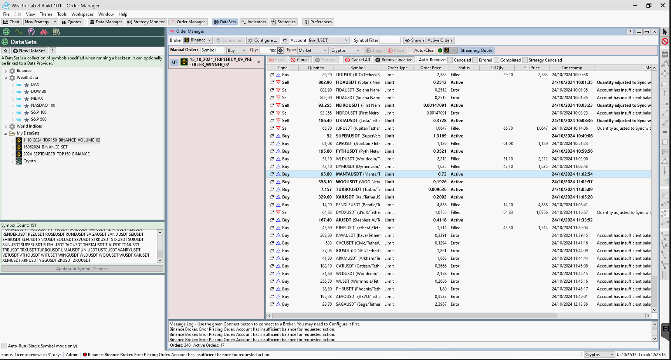The height and width of the screenshot is (360, 671).
Task: Collapse all with the double-chevron button
Action: point(5,51)
